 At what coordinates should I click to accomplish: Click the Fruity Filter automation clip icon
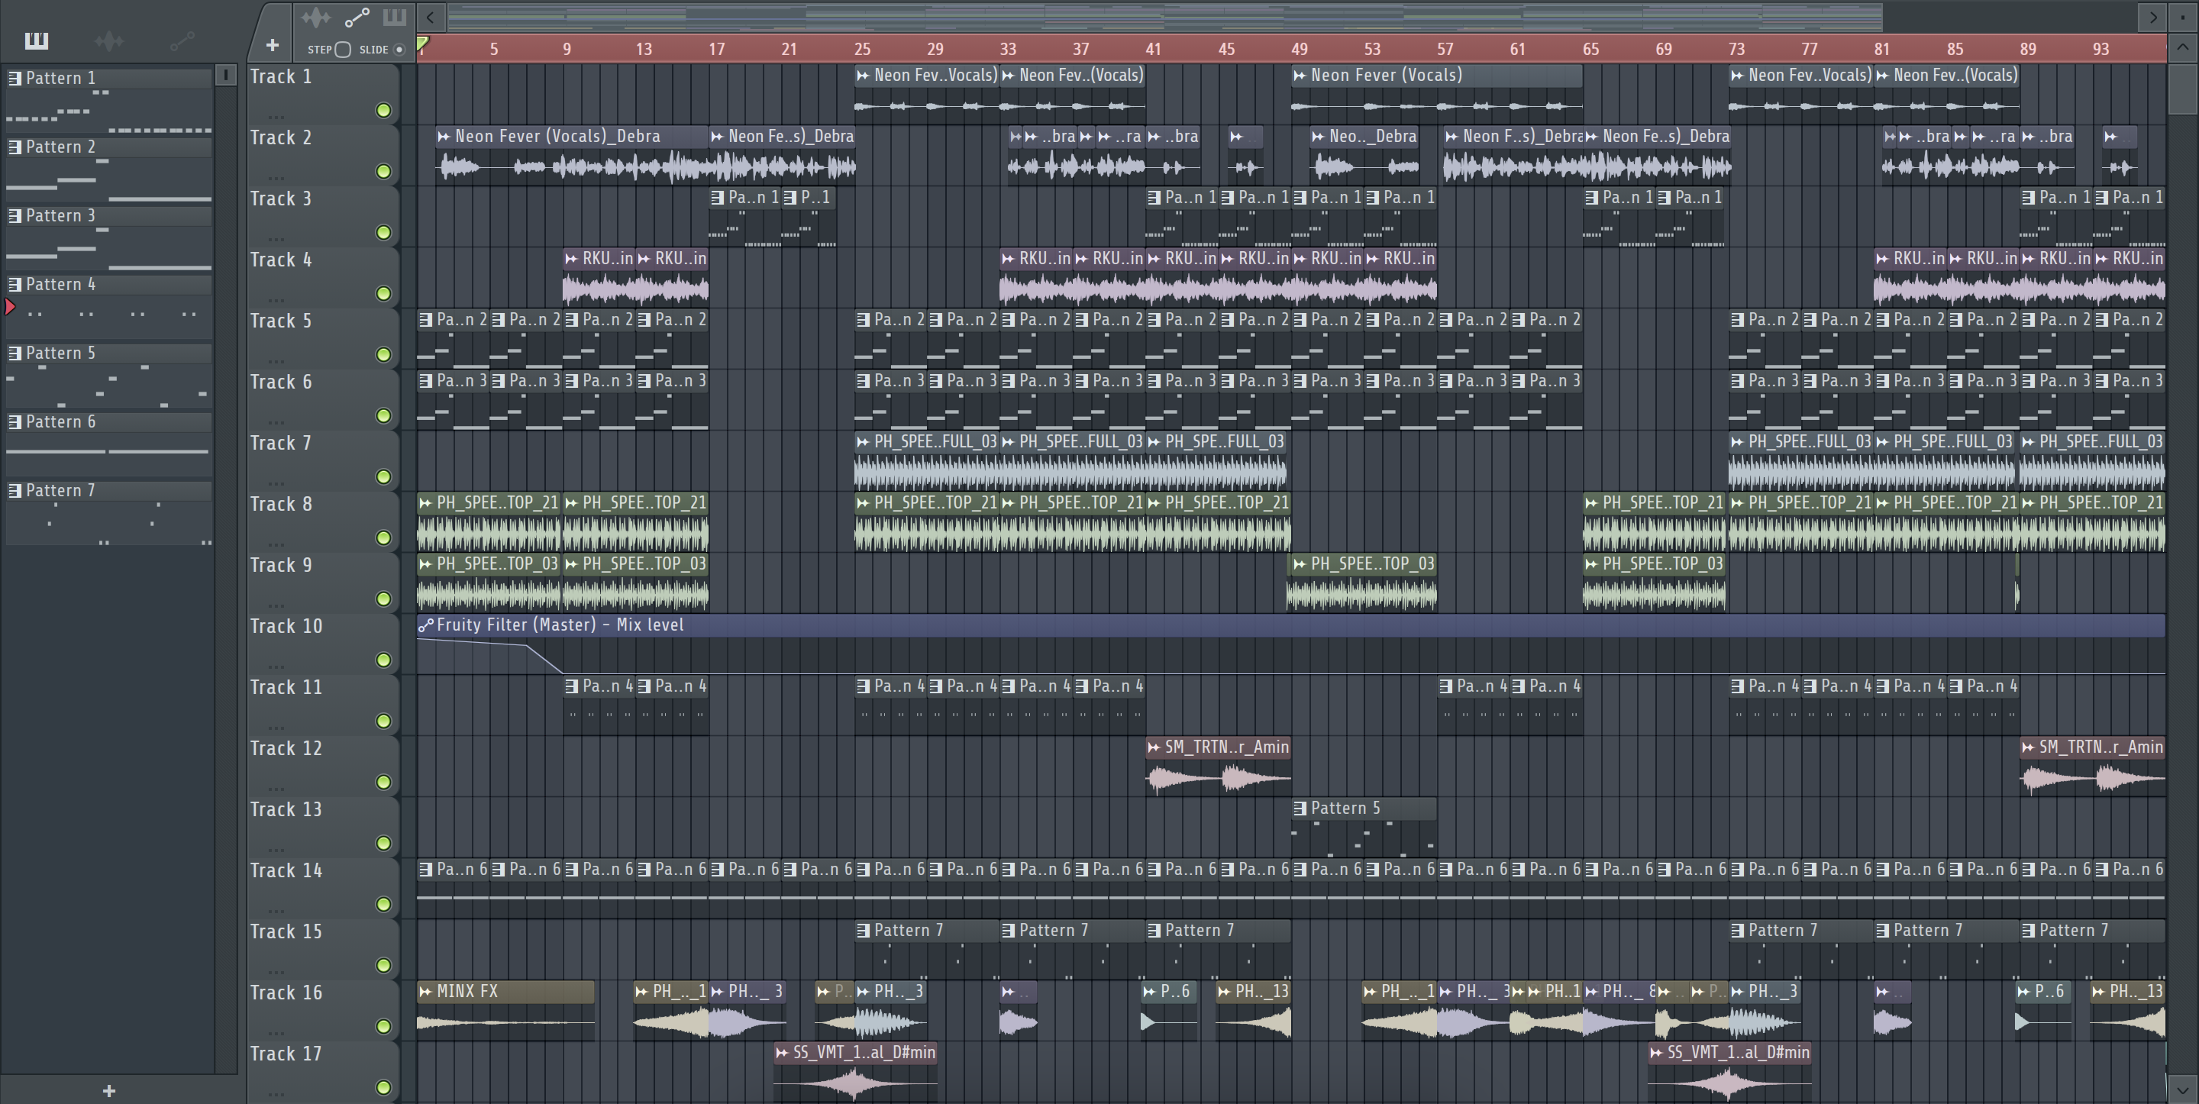(x=425, y=626)
